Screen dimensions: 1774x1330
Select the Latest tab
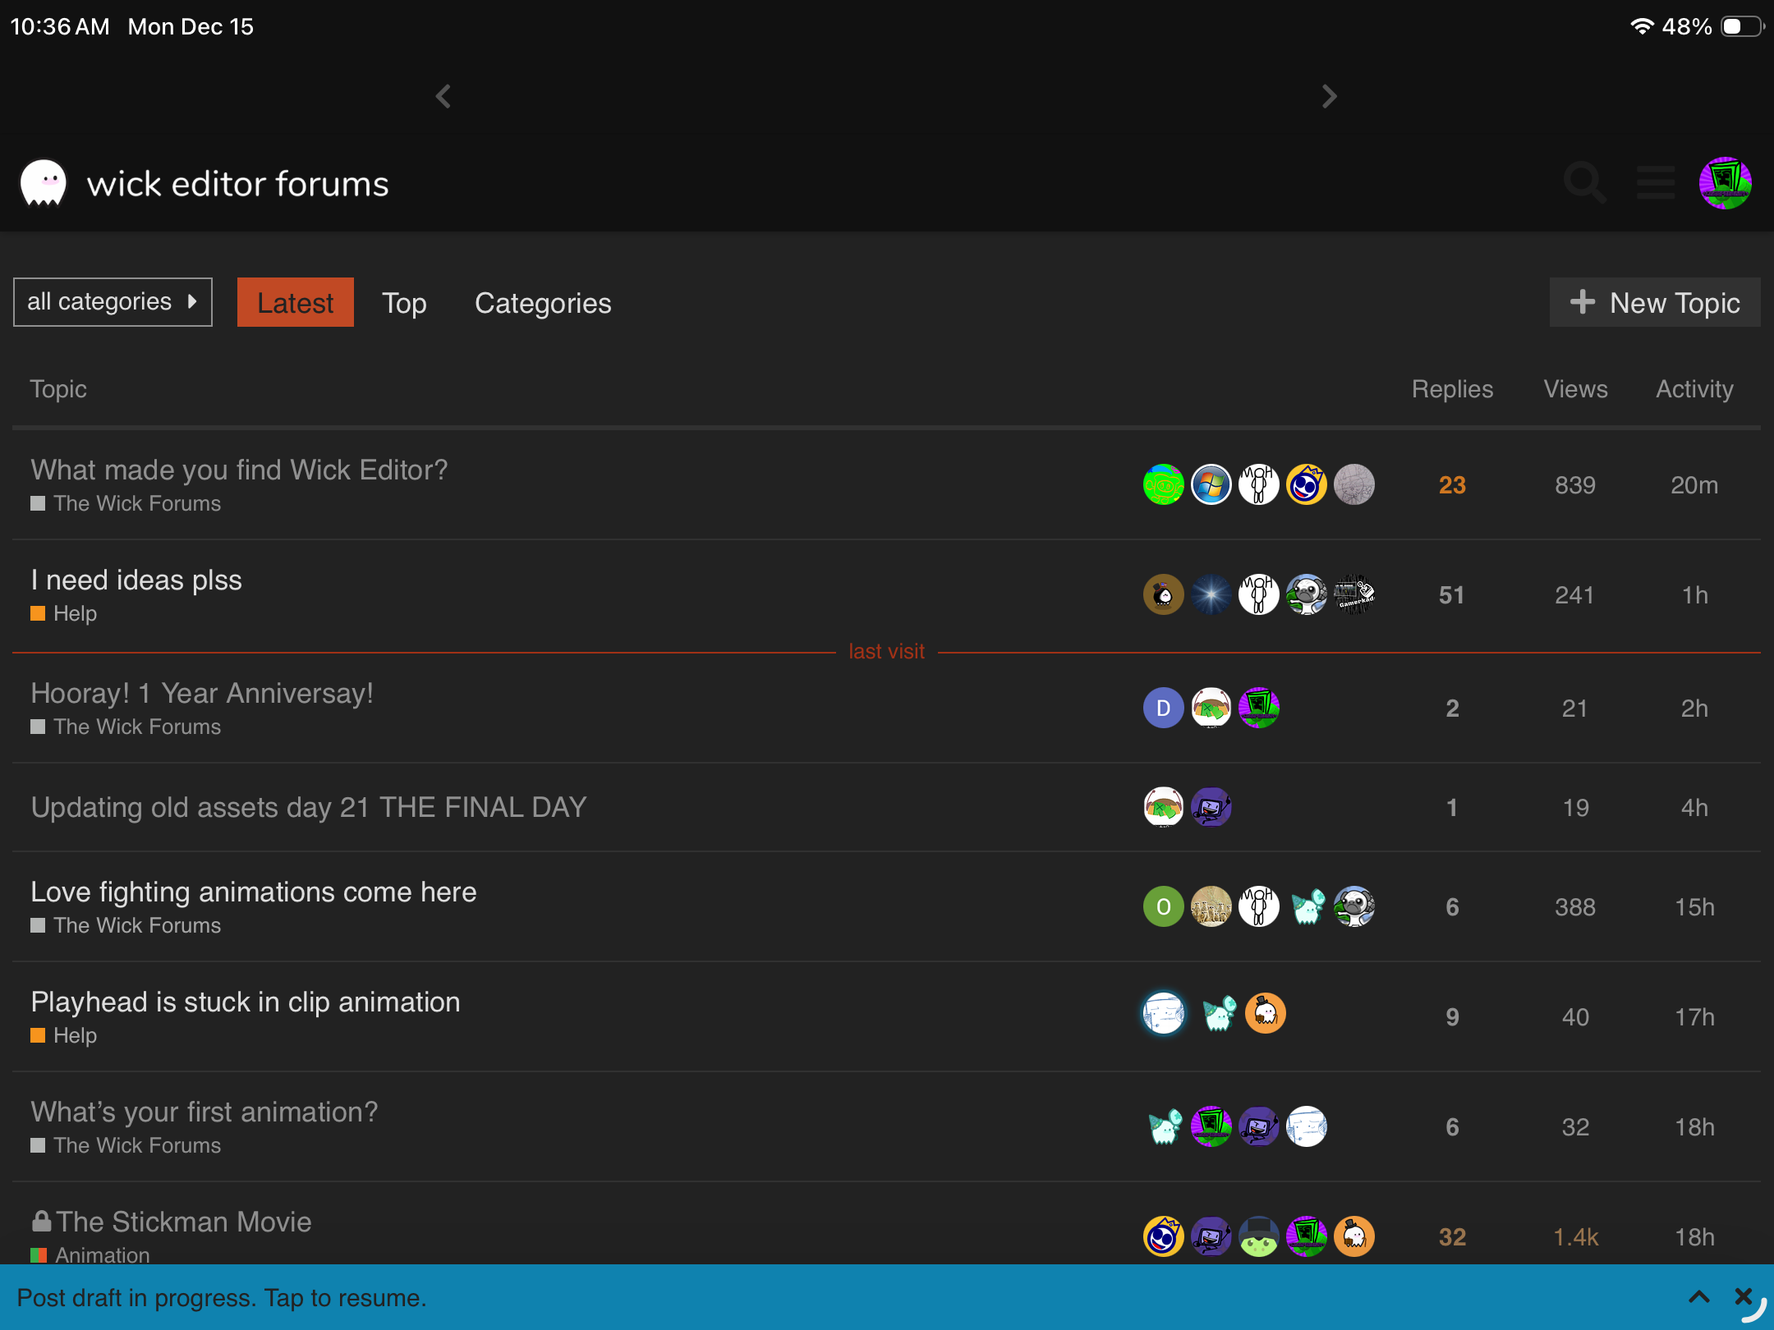[x=295, y=303]
